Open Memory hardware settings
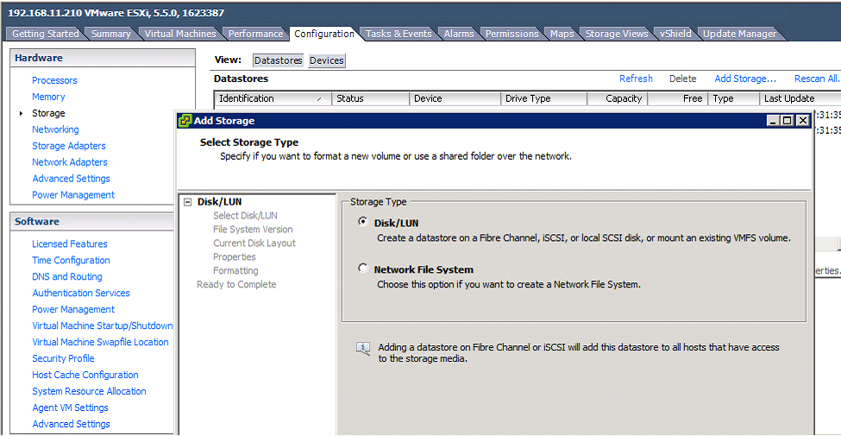Screen dimensions: 841x436 click(48, 97)
